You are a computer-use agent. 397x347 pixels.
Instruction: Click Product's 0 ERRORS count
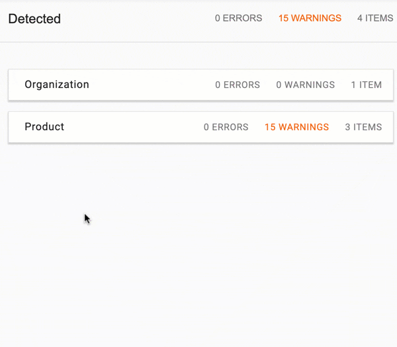226,127
